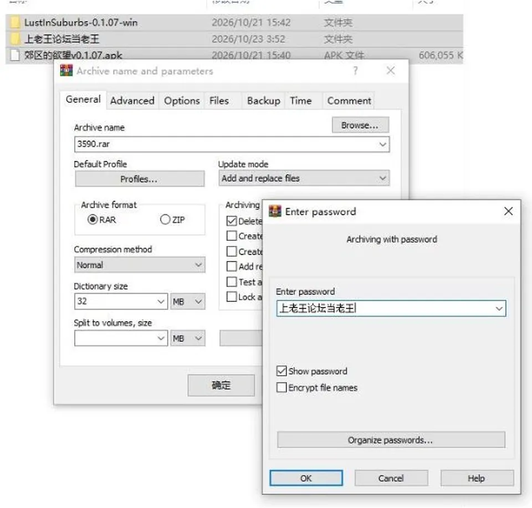The image size is (532, 508).
Task: Toggle the Delete files archiving option checkbox
Action: click(232, 221)
